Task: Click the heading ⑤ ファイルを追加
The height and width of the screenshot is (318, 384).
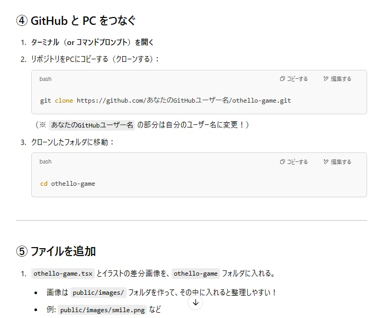Action: click(56, 251)
